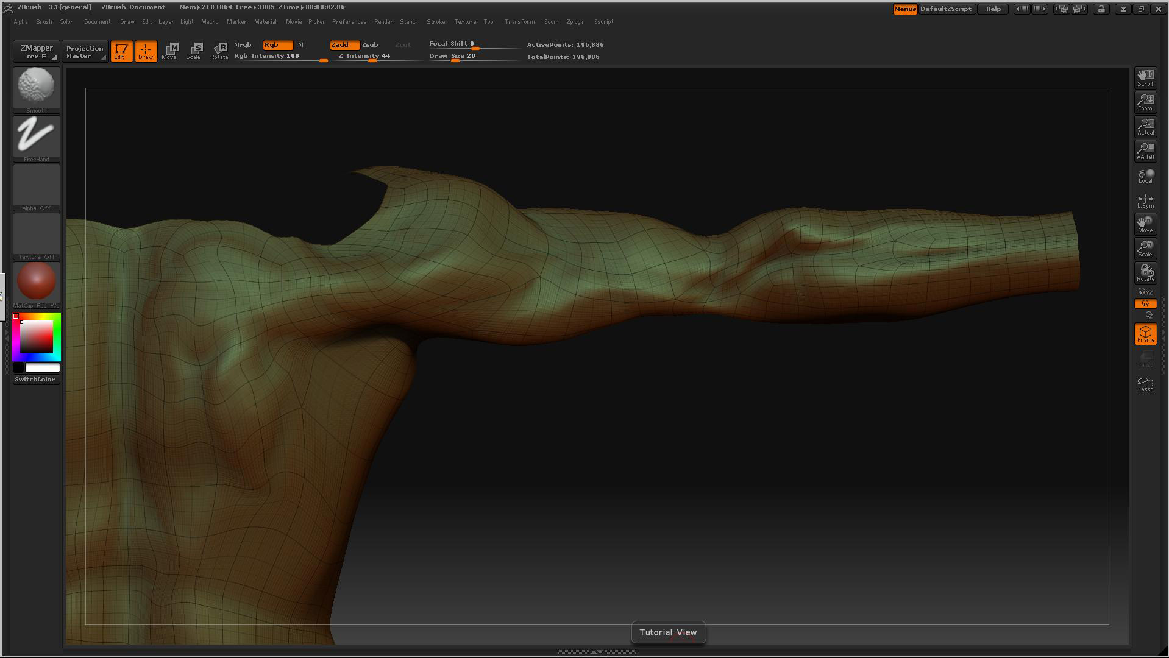Activate the Rotate transform tool in top shelf
1169x658 pixels.
pos(219,51)
